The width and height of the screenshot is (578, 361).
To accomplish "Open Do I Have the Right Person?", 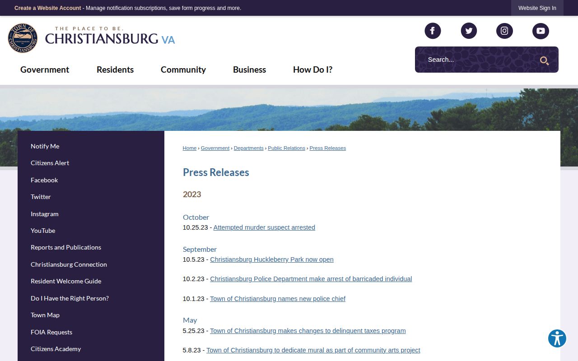I will tap(70, 298).
